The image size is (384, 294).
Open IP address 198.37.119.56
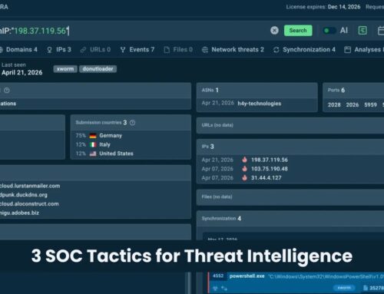[x=270, y=160]
